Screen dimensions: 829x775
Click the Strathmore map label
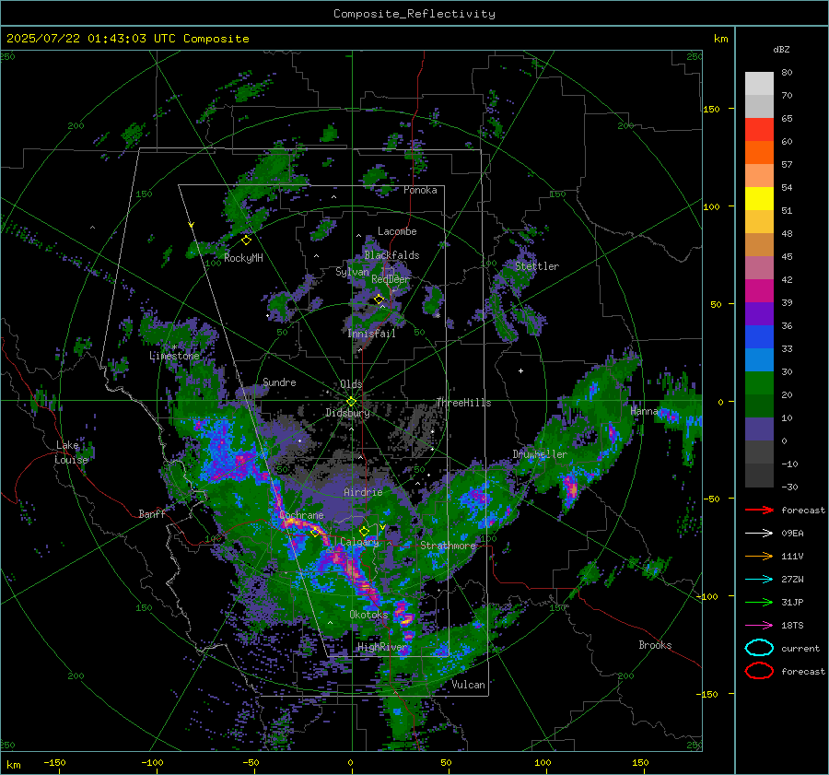[x=449, y=546]
